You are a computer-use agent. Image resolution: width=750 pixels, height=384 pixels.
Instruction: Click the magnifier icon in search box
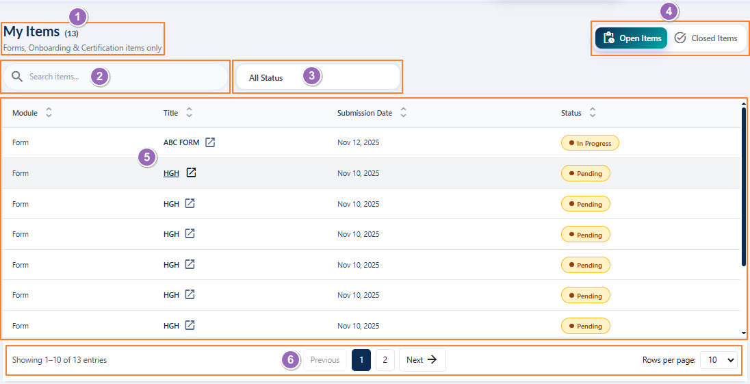[17, 77]
